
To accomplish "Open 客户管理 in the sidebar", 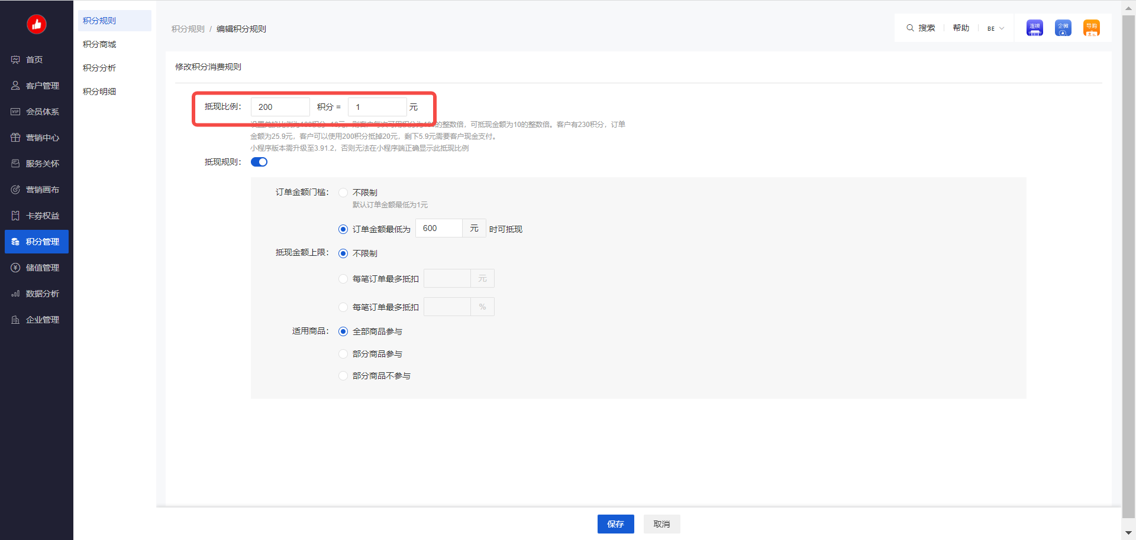I will 41,86.
